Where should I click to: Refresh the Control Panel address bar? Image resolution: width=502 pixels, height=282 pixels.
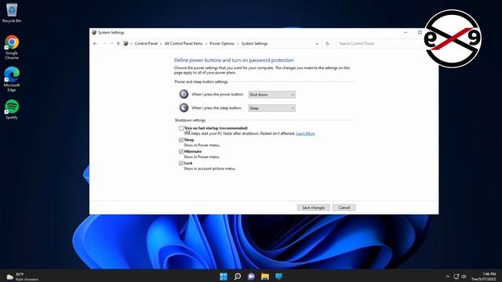[x=327, y=44]
